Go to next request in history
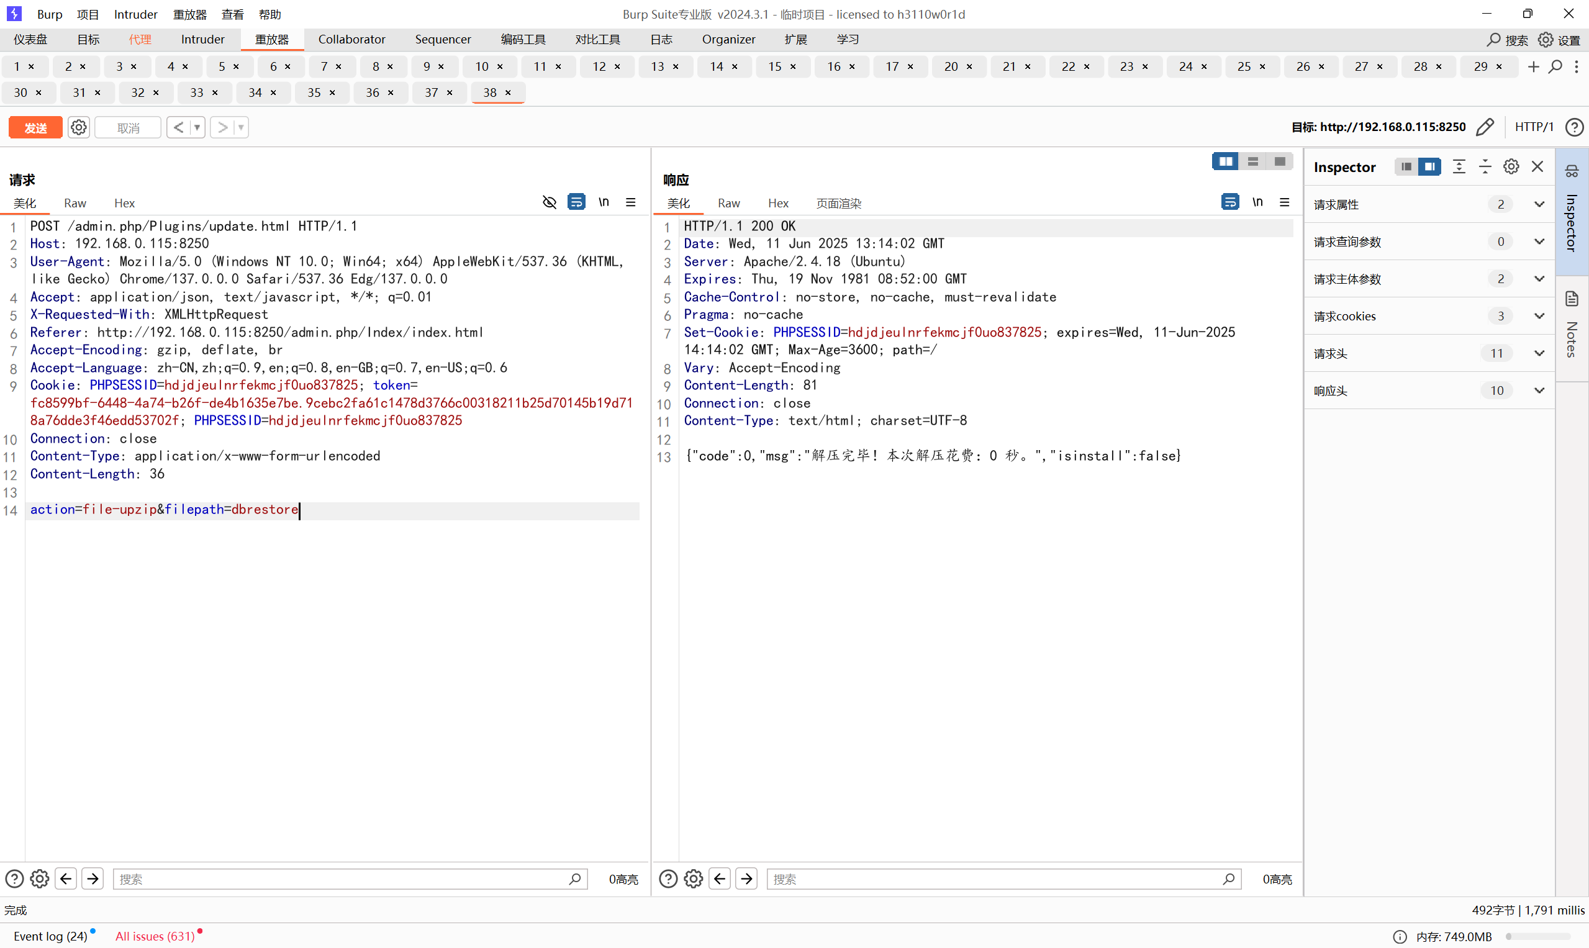 tap(222, 127)
